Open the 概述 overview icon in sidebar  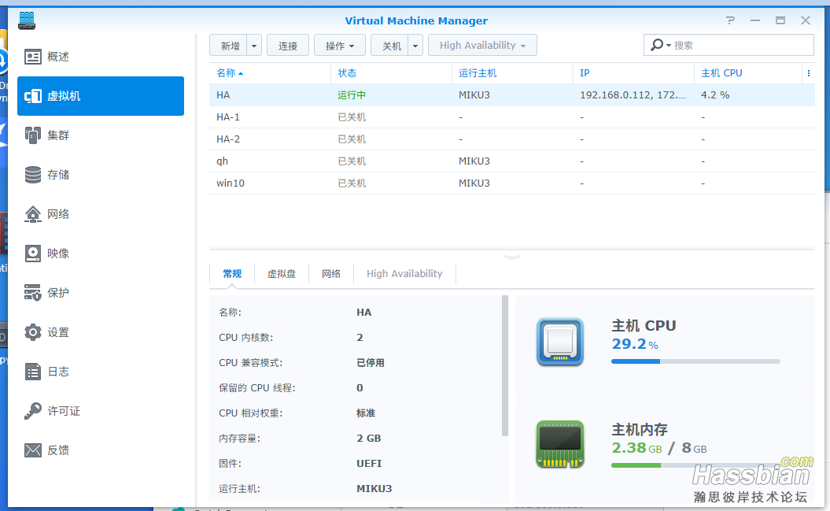point(33,57)
